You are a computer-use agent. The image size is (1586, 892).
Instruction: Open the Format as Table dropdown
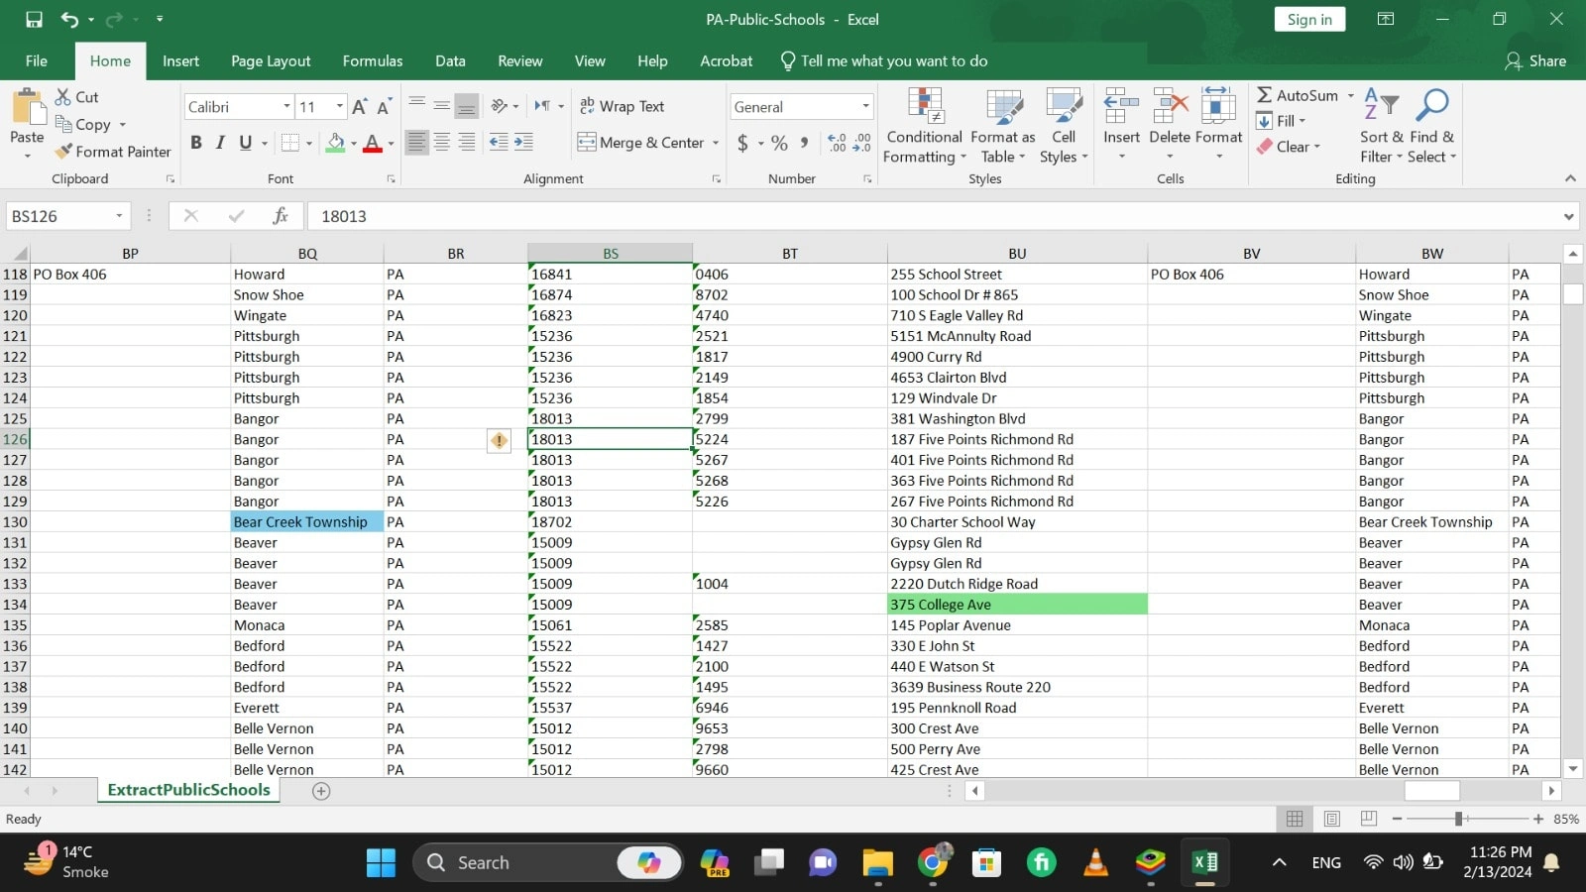pyautogui.click(x=1002, y=126)
